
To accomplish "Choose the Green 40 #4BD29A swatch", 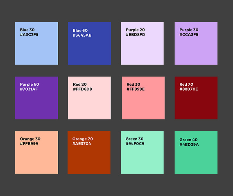I will (196, 152).
